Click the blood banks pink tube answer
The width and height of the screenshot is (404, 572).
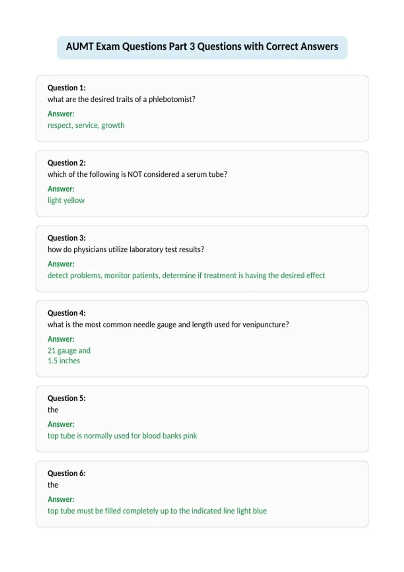122,436
